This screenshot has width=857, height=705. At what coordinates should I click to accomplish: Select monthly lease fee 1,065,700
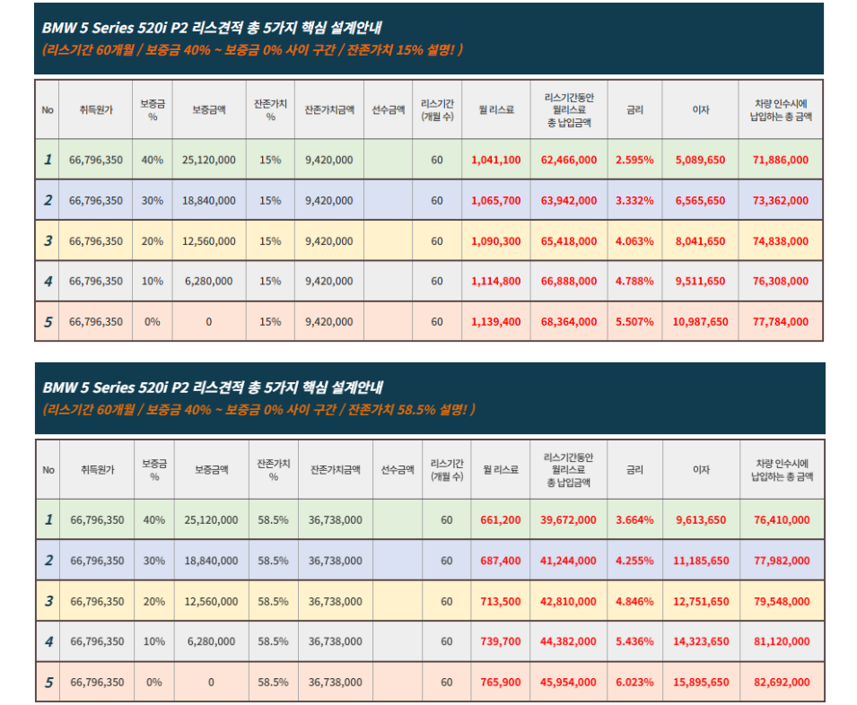pos(495,200)
